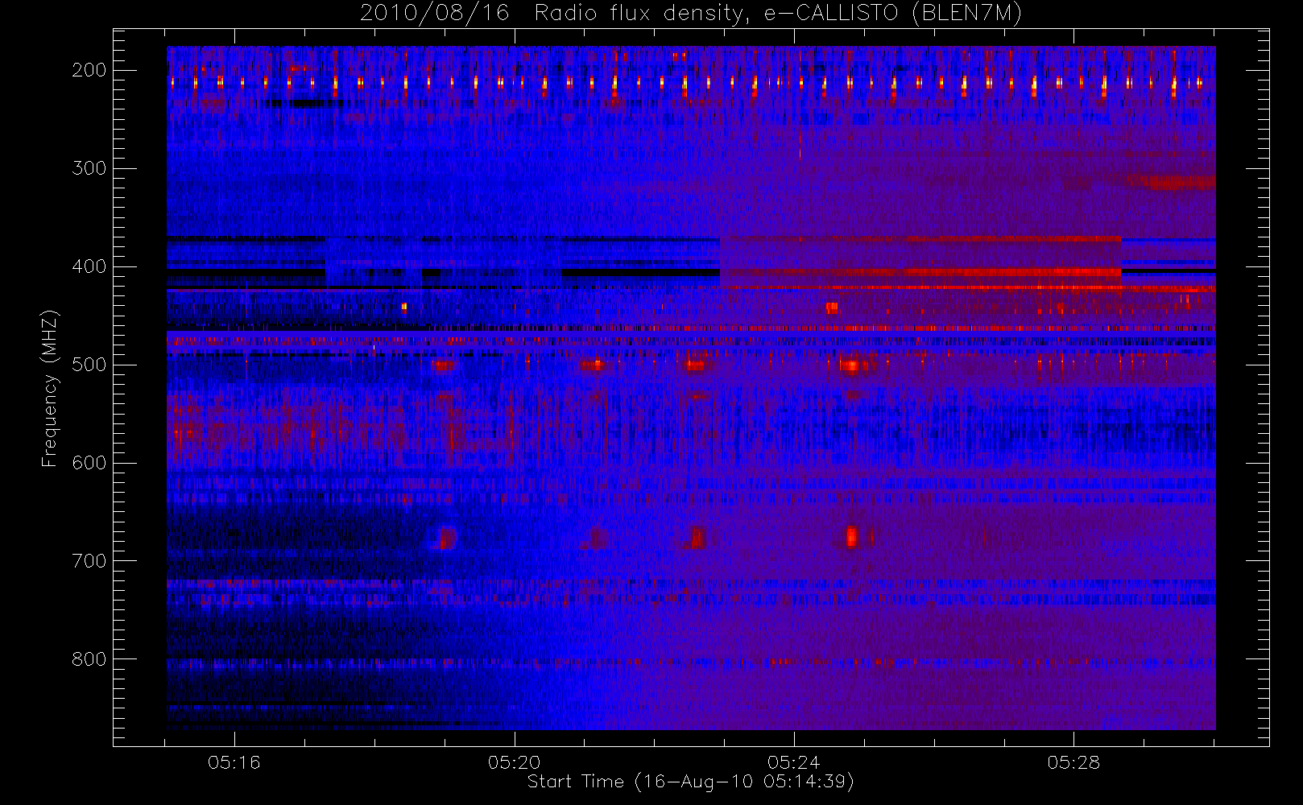The image size is (1303, 805).
Task: Click the 'Start Time (16-Aug-10 05:14:39)' axis label
Action: click(690, 782)
